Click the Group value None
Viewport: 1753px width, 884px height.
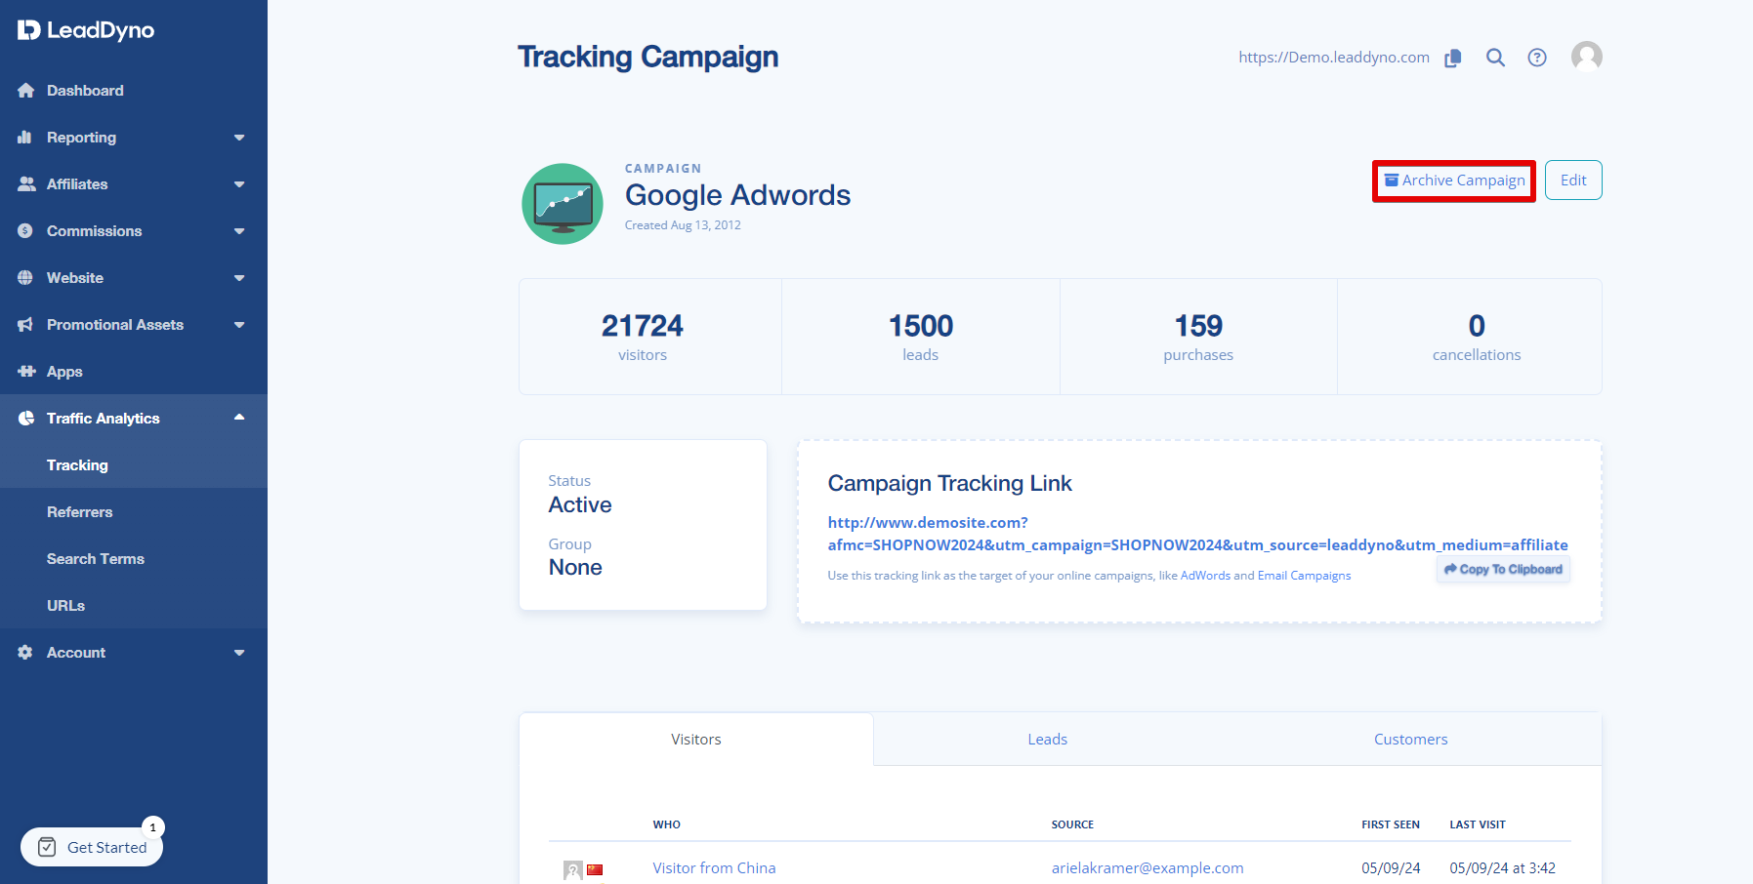[x=575, y=568]
